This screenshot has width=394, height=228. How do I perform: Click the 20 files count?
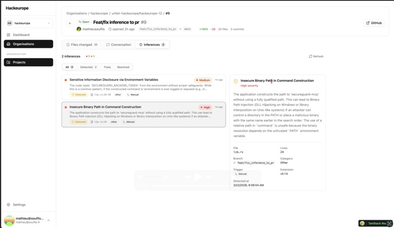[x=223, y=29]
